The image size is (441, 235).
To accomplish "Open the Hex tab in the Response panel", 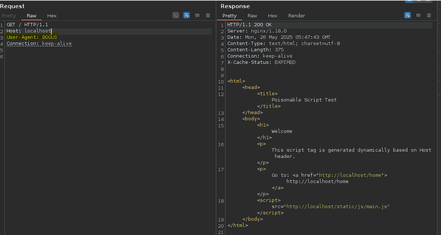I will click(x=272, y=16).
